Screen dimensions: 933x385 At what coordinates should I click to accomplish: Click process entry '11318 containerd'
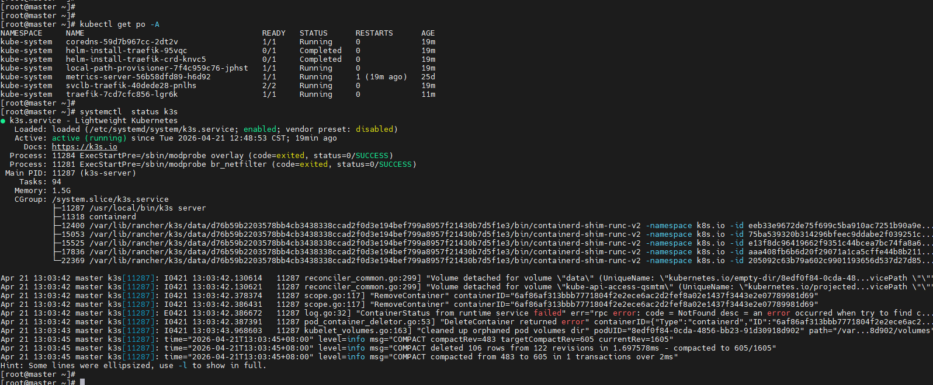[99, 217]
